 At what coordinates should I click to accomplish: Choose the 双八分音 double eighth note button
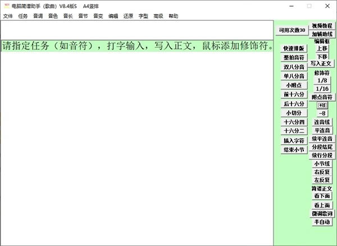click(x=293, y=67)
